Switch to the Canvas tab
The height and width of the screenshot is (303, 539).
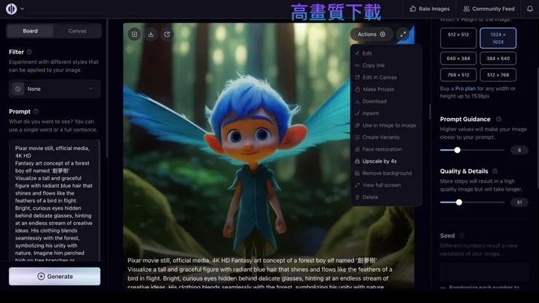click(77, 31)
